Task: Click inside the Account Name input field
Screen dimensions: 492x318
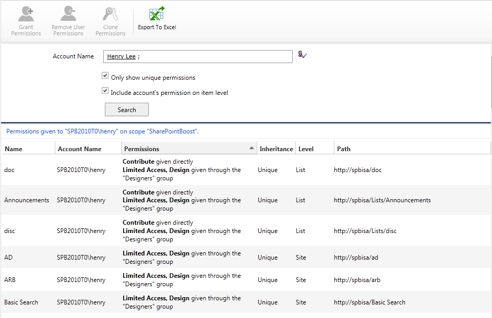Action: point(209,56)
